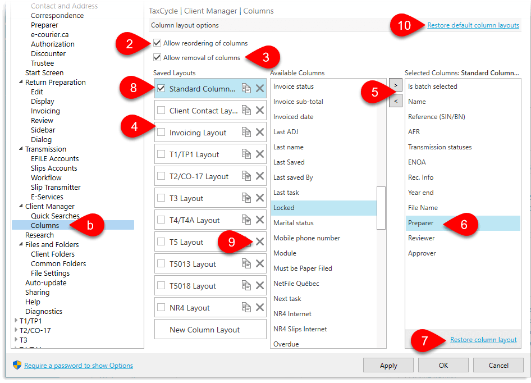Screen dimensions: 531x383
Task: Uncheck Allow reordering of columns
Action: click(157, 43)
